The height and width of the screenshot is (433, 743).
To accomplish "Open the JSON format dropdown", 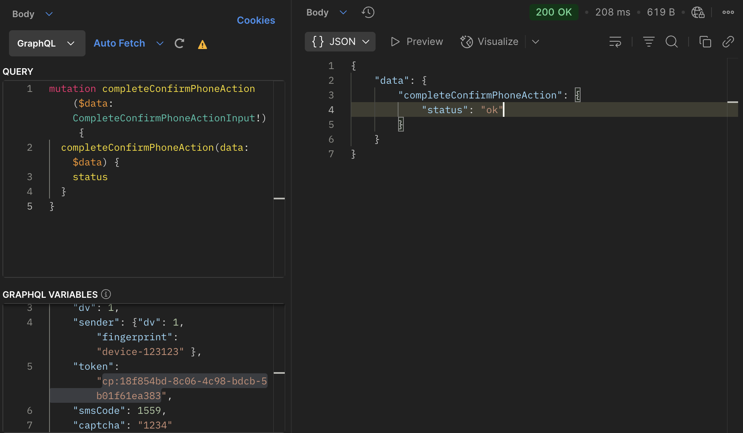I will click(340, 42).
